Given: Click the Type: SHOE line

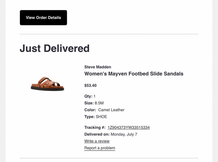Looking at the screenshot, I should pyautogui.click(x=96, y=117).
